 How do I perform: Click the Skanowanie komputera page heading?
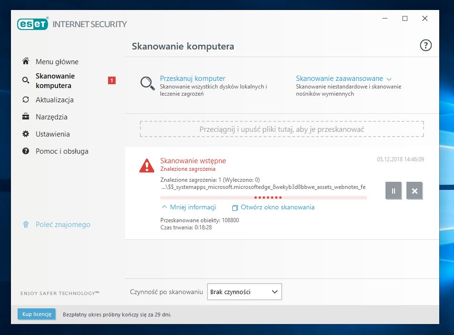(183, 46)
